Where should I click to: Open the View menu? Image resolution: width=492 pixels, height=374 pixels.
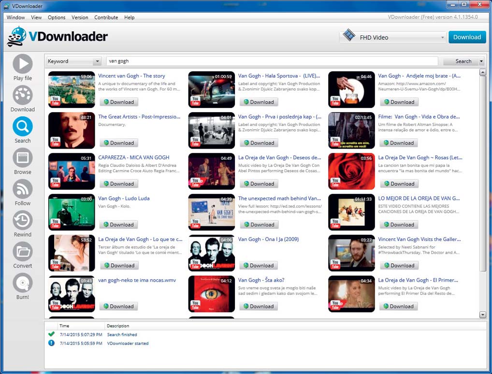pyautogui.click(x=36, y=17)
